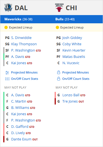Click the Chicago Bulls team logo
The height and width of the screenshot is (147, 103).
click(59, 8)
